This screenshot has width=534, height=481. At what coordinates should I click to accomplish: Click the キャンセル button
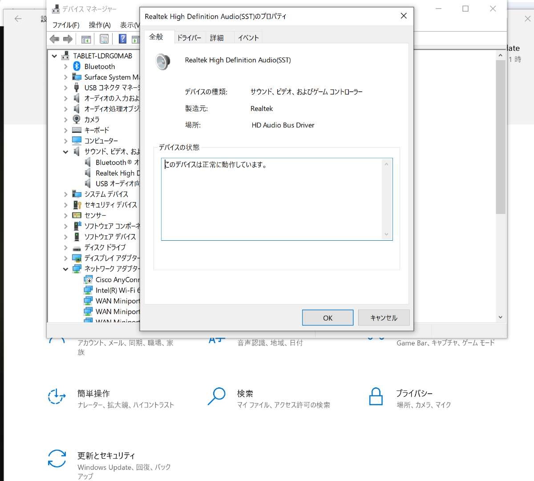(384, 318)
